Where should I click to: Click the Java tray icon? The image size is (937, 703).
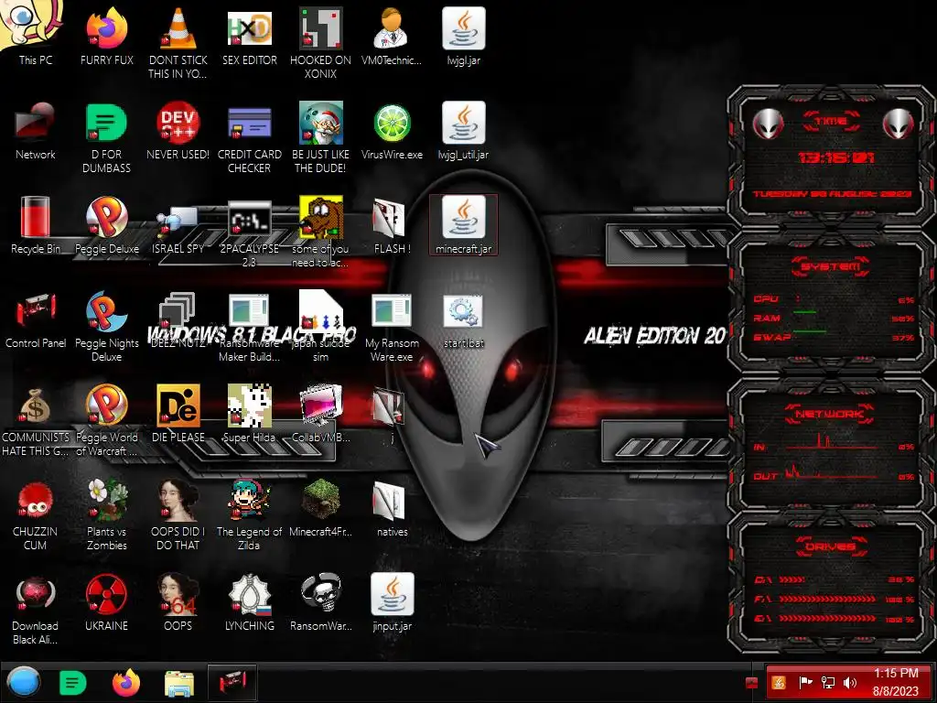779,683
